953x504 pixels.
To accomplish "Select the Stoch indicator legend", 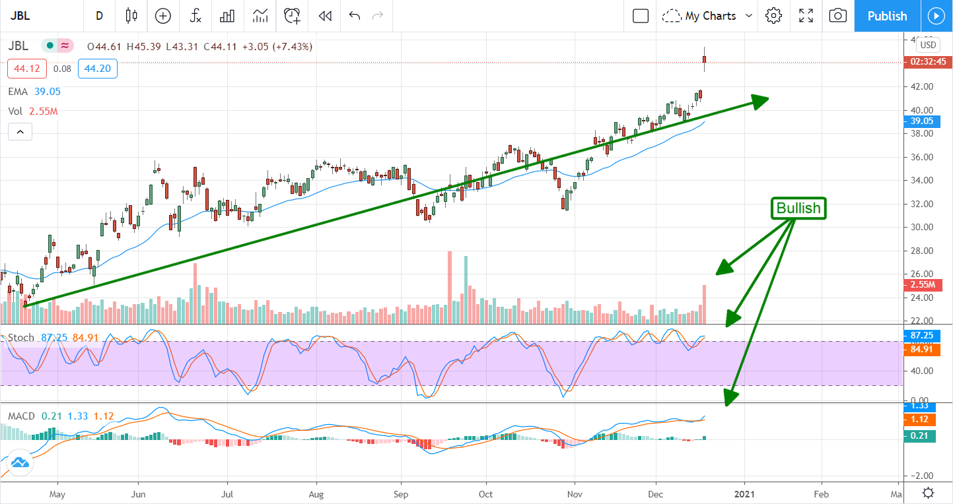I will tap(21, 338).
